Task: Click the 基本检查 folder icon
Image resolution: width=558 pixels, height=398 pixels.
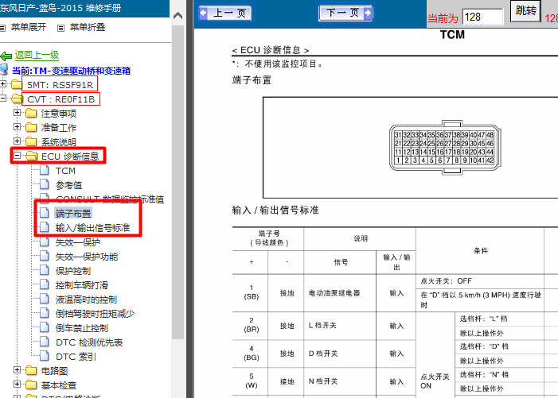Action: pyautogui.click(x=31, y=384)
